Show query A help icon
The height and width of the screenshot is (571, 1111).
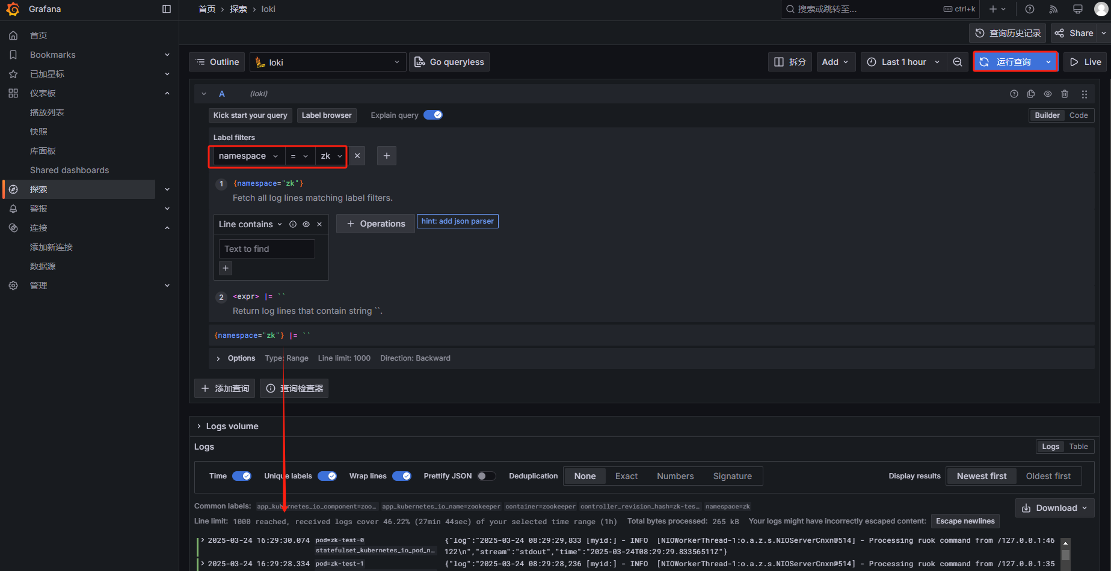pyautogui.click(x=1014, y=94)
